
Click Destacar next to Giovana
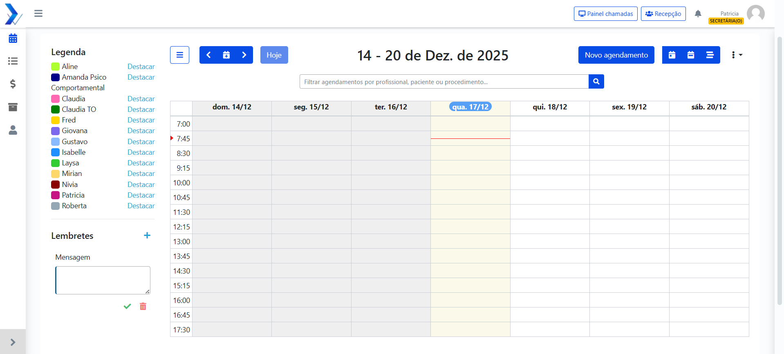[x=141, y=131]
